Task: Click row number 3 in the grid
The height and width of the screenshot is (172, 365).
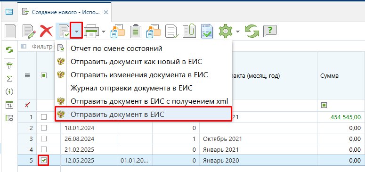Action: (32, 139)
